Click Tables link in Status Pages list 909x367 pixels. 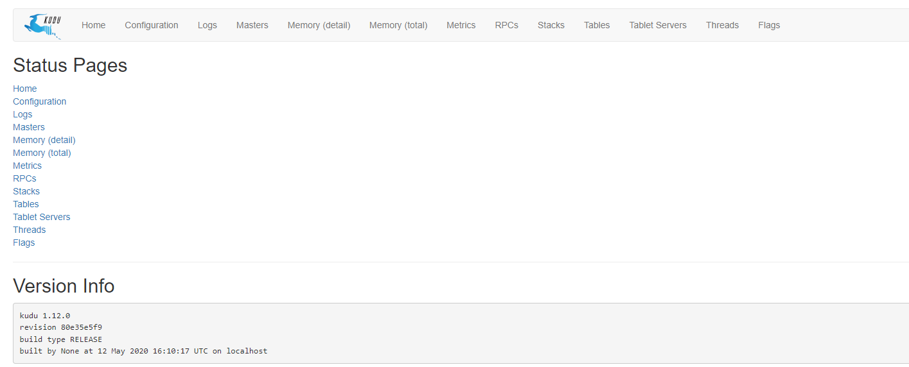click(x=26, y=204)
